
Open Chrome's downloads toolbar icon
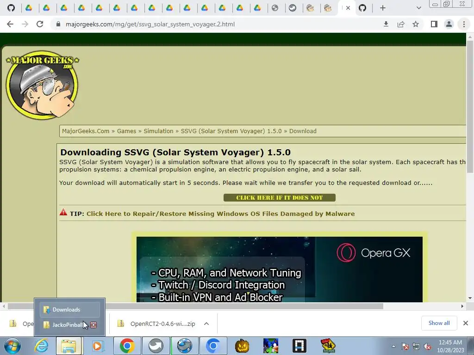(386, 24)
